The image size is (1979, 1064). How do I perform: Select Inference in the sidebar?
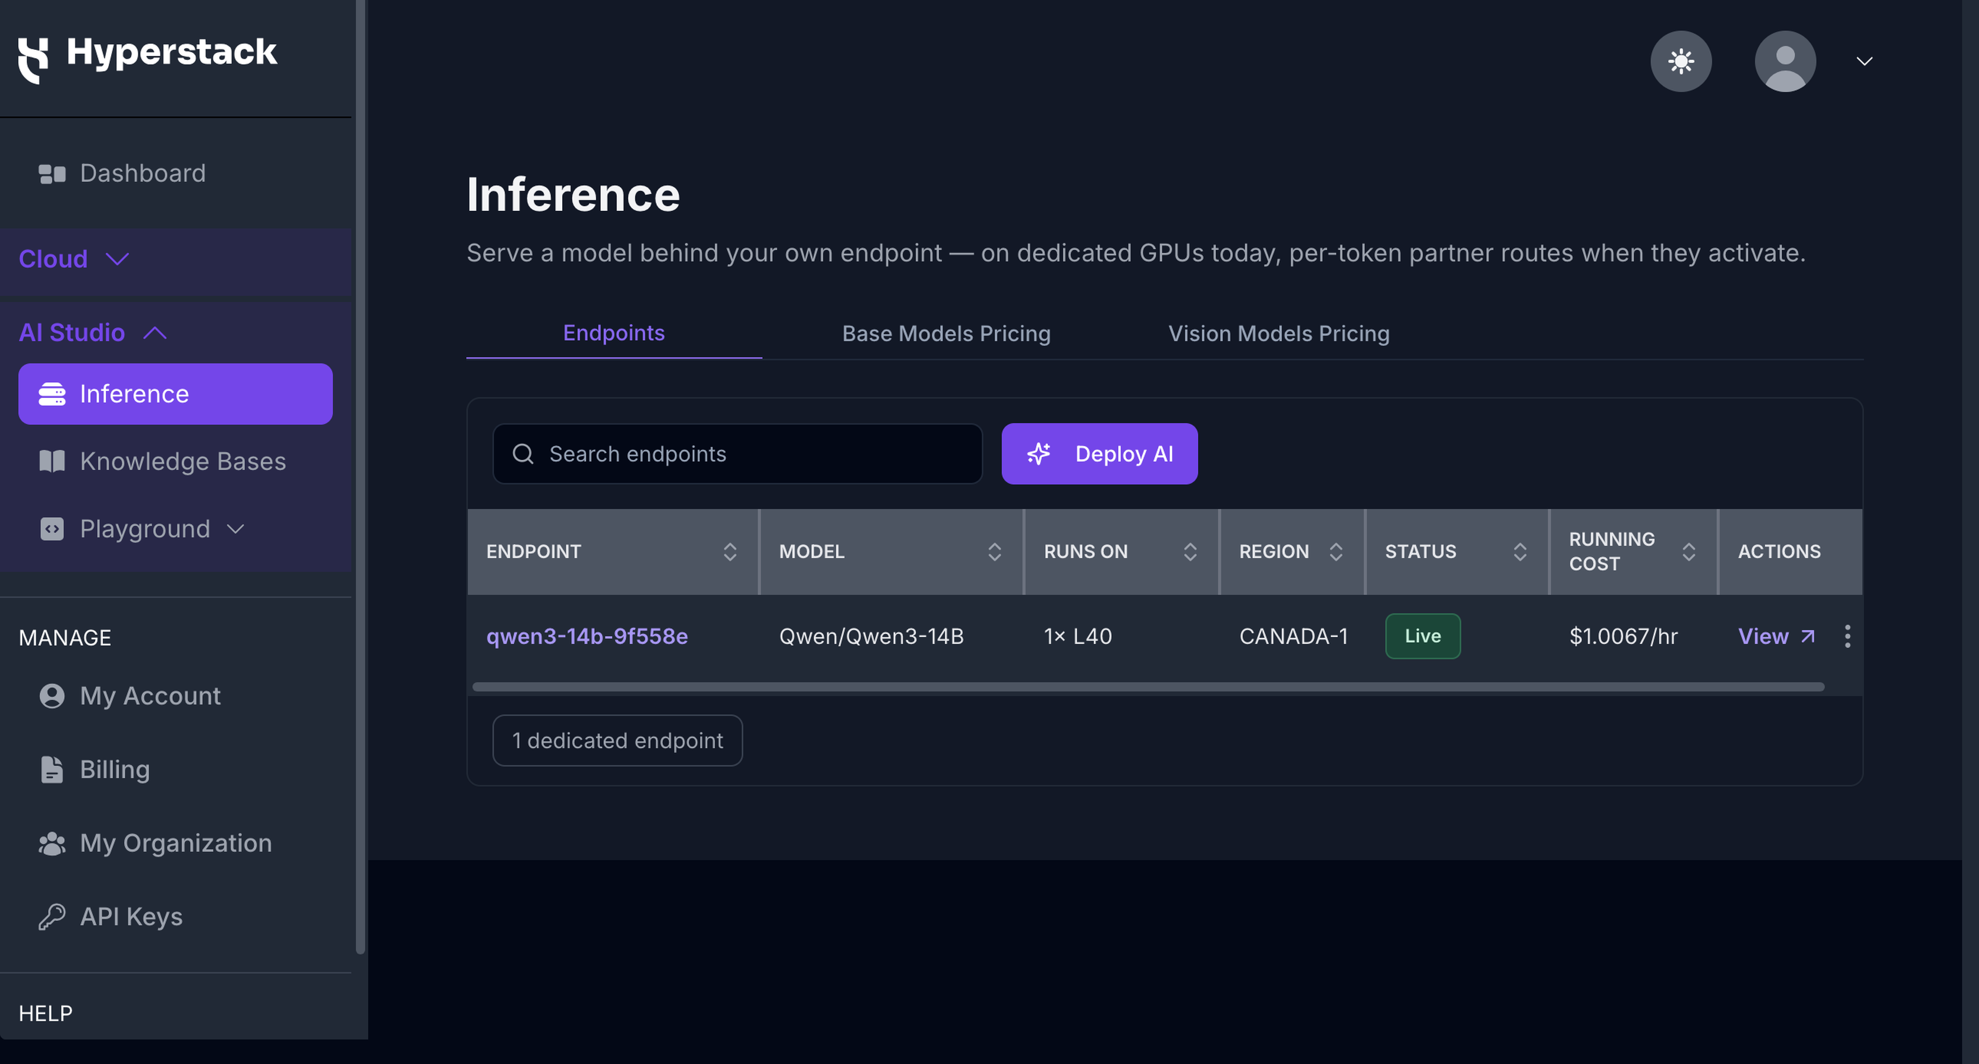click(x=175, y=394)
